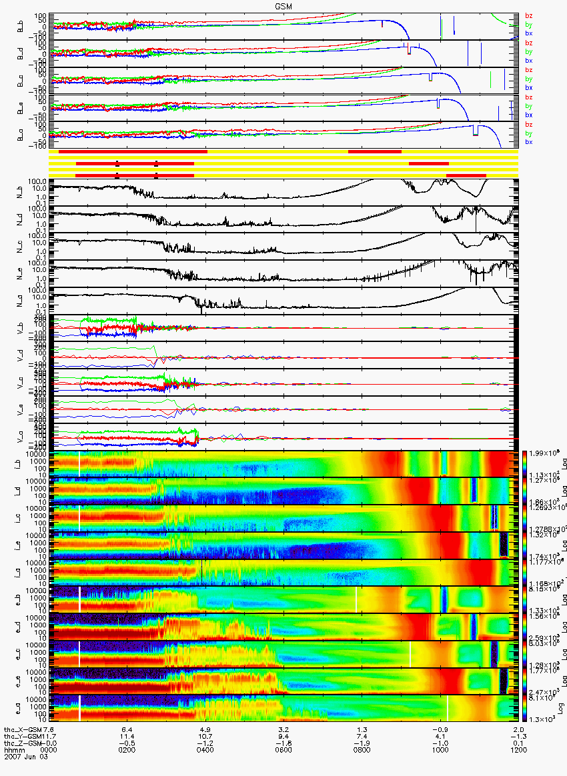Image resolution: width=567 pixels, height=776 pixels.
Task: Select the bx legend of B_c panel
Action: 529,87
